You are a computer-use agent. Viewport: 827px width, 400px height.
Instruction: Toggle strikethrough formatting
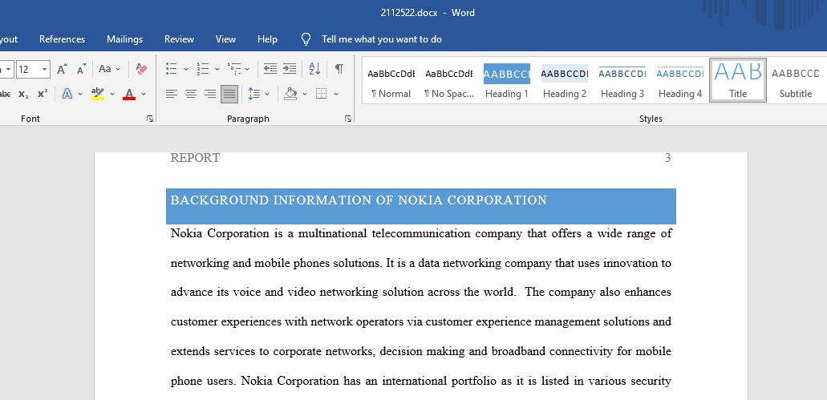(5, 95)
